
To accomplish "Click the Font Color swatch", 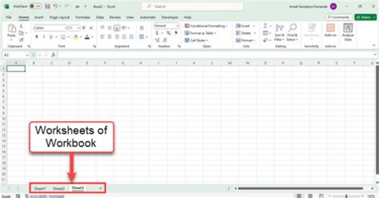I will (87, 37).
